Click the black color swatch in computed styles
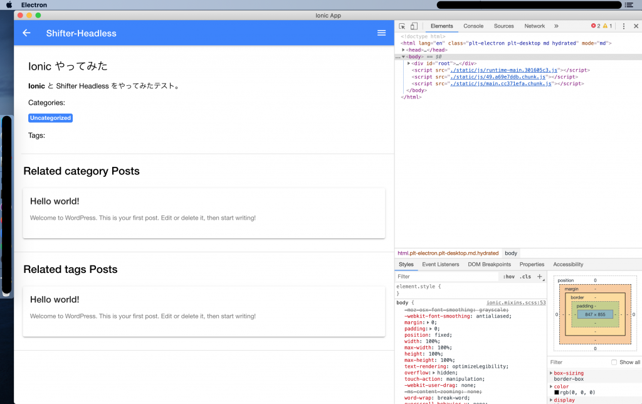Image resolution: width=642 pixels, height=404 pixels. 557,393
